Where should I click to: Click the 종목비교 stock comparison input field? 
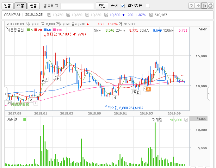77,6
